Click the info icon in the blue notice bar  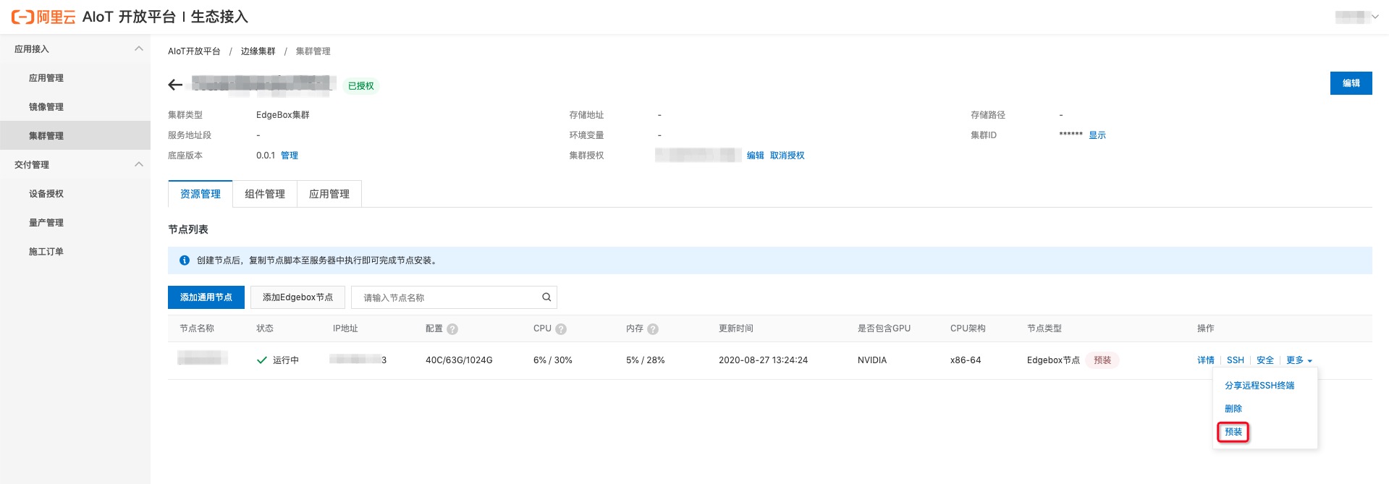(185, 260)
